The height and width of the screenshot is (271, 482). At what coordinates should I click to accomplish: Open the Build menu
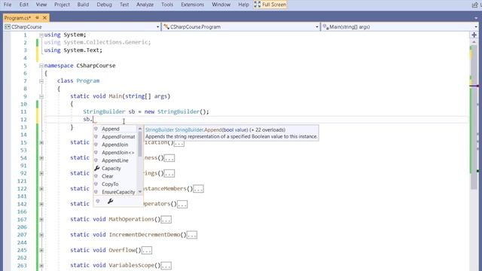(x=83, y=5)
